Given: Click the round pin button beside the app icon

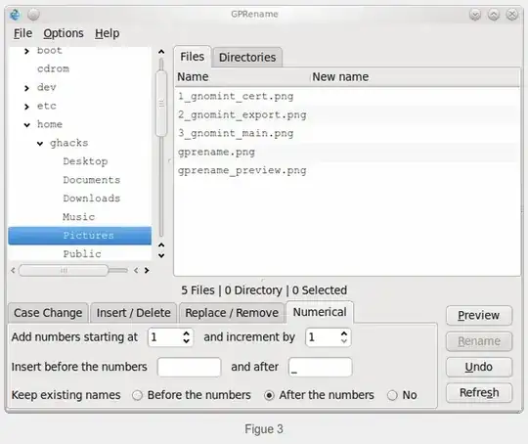Looking at the screenshot, I should (x=33, y=15).
